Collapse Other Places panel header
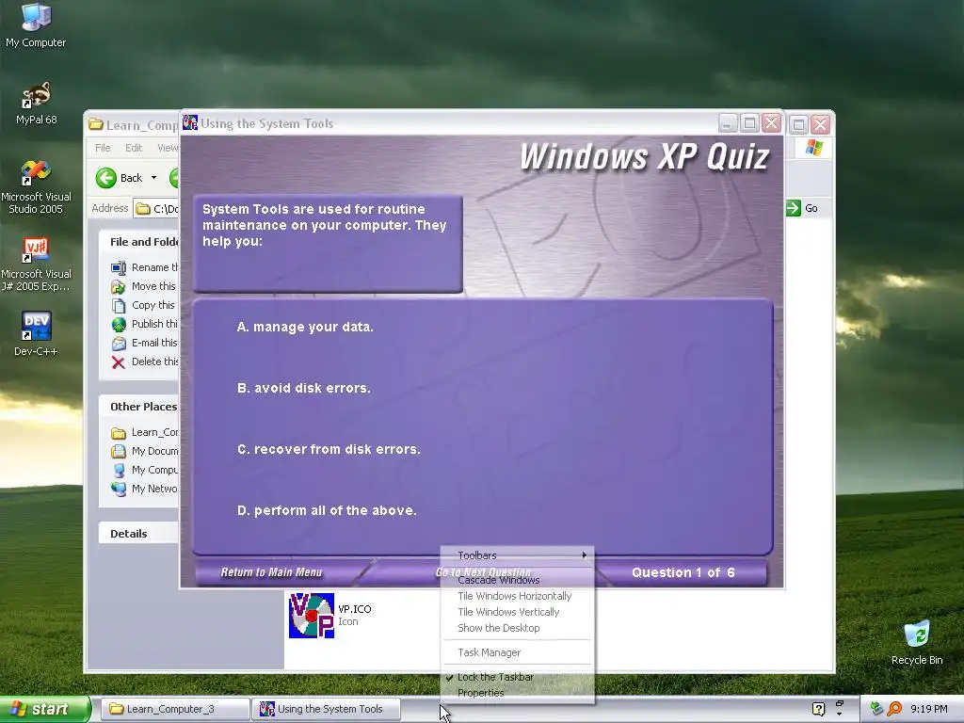The height and width of the screenshot is (723, 964). (x=138, y=407)
